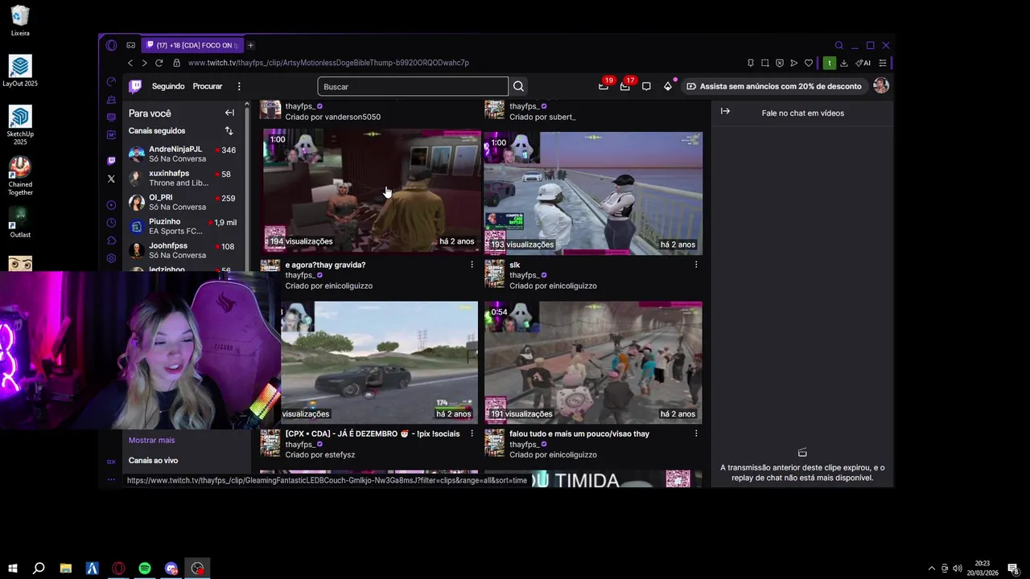Play the 'e agora?thay gravida?' clip thumbnail

371,191
